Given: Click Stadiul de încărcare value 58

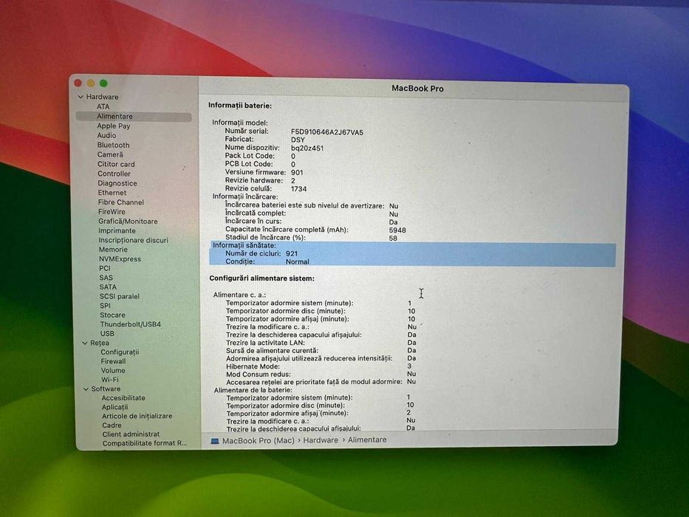Looking at the screenshot, I should [393, 239].
